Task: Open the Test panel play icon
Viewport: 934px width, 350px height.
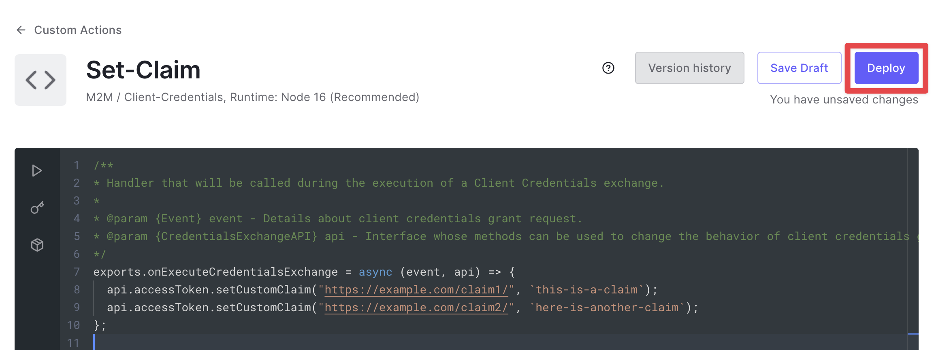Action: click(37, 171)
